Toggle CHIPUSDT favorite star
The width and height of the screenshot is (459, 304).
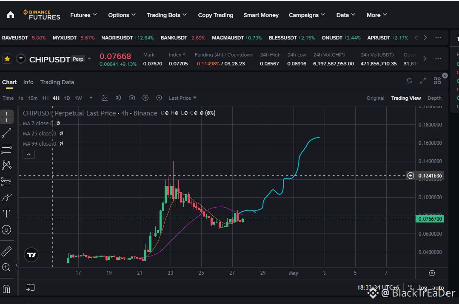(x=7, y=59)
